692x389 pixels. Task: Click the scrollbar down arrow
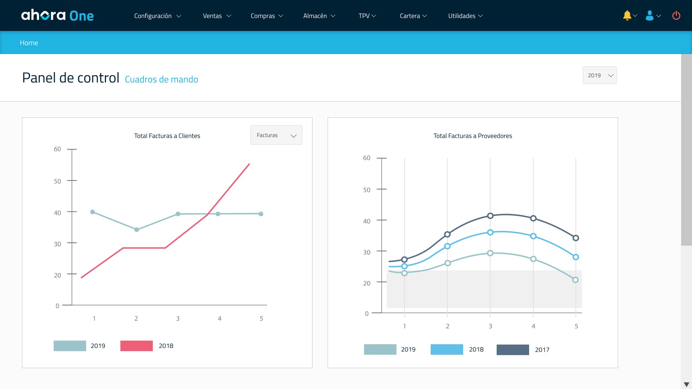pyautogui.click(x=686, y=384)
